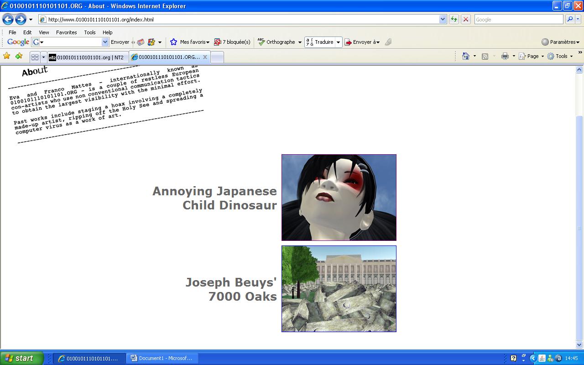Open the command bar Tools gear menu
This screenshot has width=584, height=365.
click(x=560, y=56)
